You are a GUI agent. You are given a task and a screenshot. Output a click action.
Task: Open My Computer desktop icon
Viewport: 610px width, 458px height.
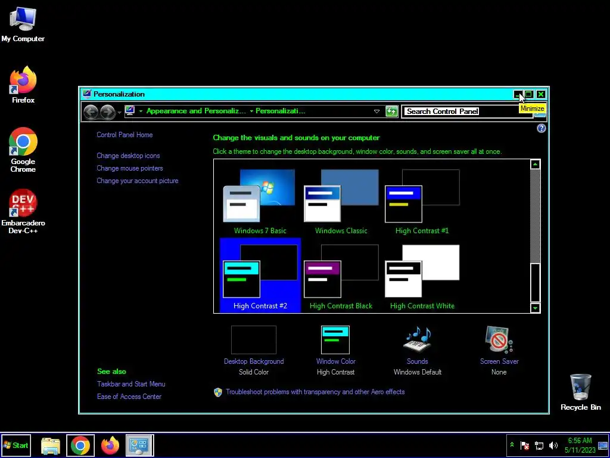[x=23, y=24]
